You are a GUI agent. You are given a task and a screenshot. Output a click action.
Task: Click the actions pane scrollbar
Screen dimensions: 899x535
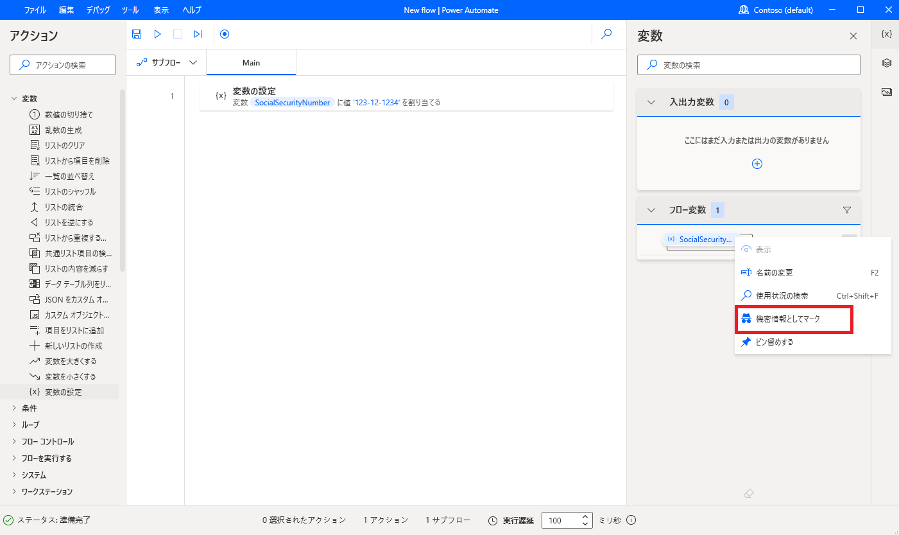pyautogui.click(x=123, y=180)
